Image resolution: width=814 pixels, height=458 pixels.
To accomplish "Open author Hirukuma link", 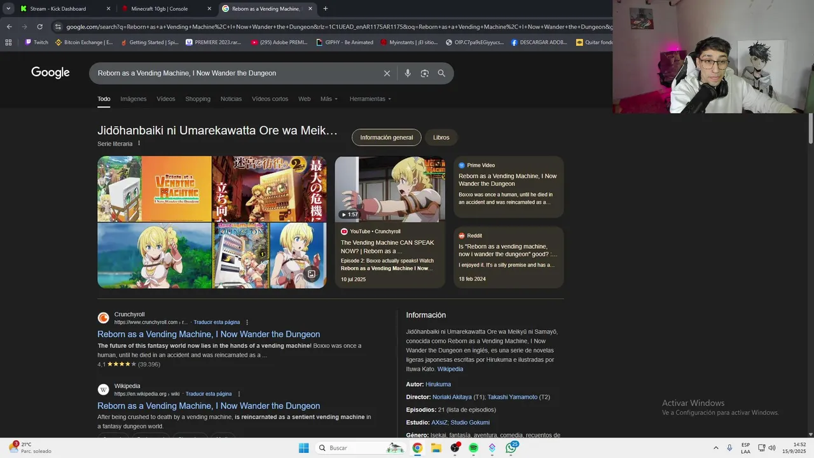I will (x=438, y=384).
